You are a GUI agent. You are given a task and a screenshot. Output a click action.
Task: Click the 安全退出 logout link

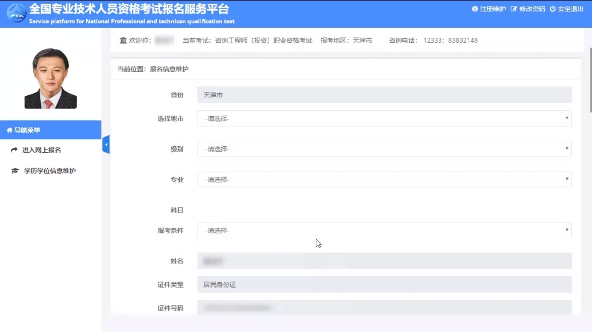(570, 9)
